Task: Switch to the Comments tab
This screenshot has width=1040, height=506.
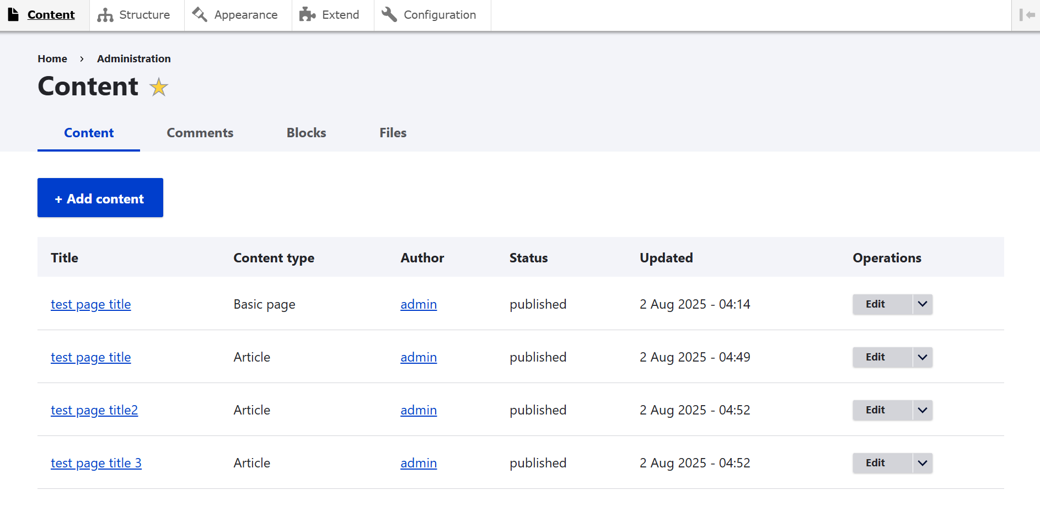Action: click(x=200, y=133)
